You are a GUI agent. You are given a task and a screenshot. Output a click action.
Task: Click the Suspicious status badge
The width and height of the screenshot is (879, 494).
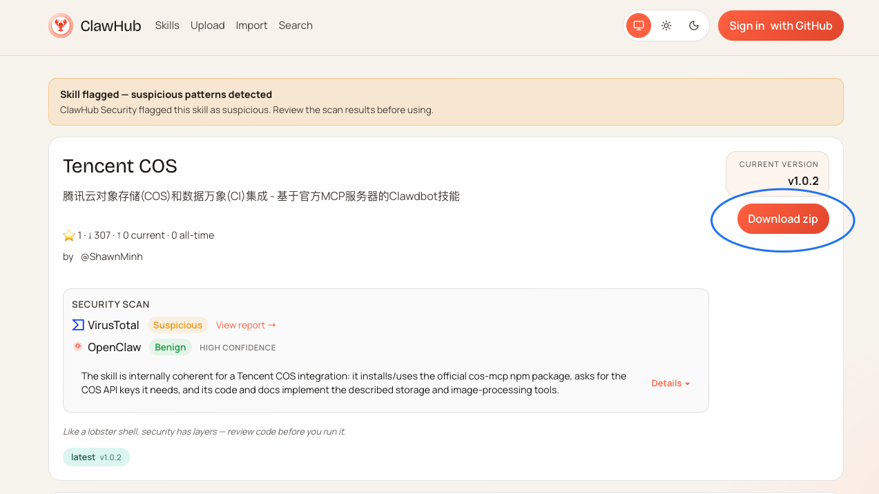click(177, 326)
